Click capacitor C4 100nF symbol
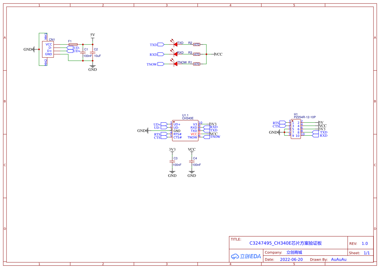Screen dimensions: 380x269 coord(192,161)
